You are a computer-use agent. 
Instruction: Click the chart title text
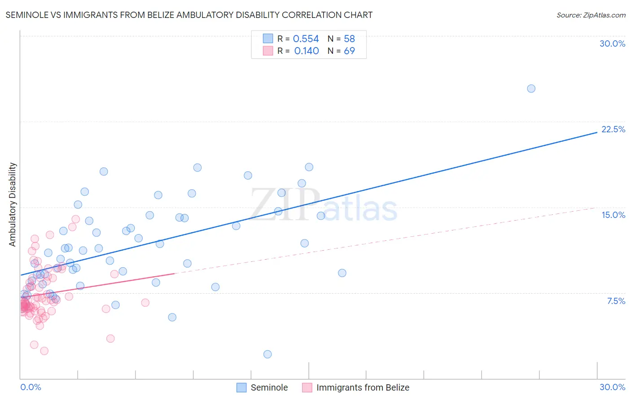pyautogui.click(x=189, y=15)
